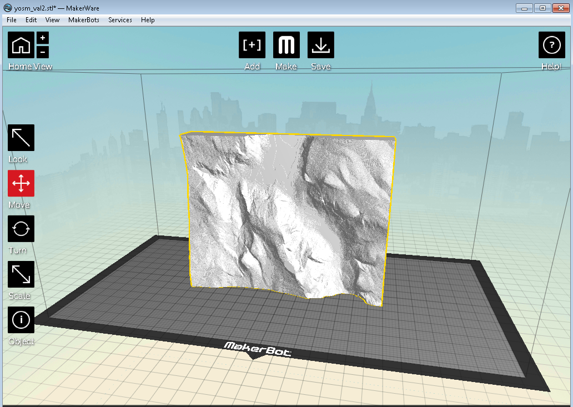The width and height of the screenshot is (573, 407).
Task: Select the Scale tool
Action: click(21, 274)
